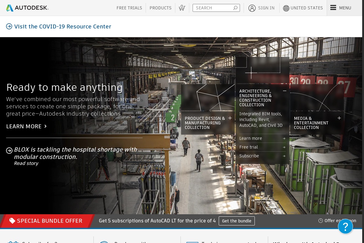Click Learn more in AEC collection panel
Viewport: 364px width, 243px height.
251,138
